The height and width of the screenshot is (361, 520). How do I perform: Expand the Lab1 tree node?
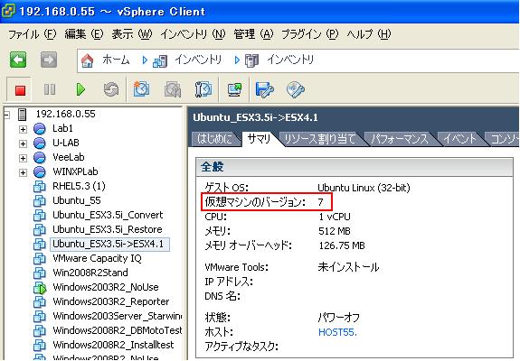point(23,129)
